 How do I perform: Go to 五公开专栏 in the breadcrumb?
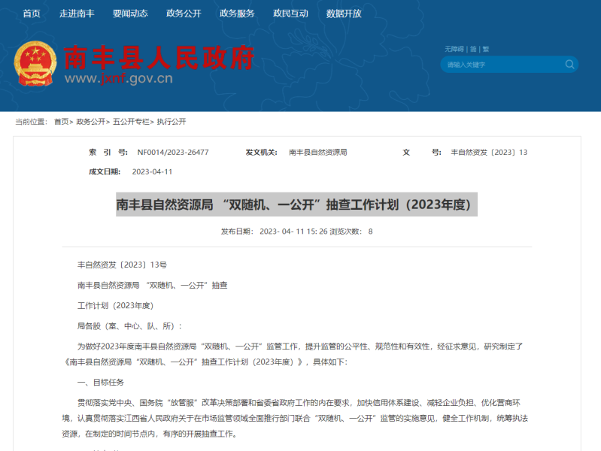[131, 122]
